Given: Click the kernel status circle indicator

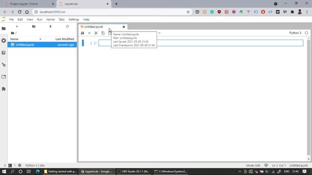Looking at the screenshot, I should click(x=307, y=33).
